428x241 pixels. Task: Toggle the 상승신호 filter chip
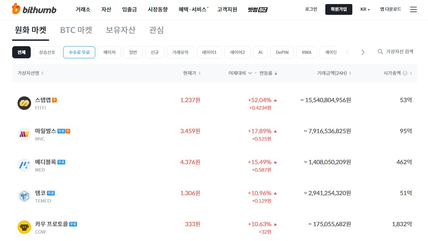(x=47, y=52)
